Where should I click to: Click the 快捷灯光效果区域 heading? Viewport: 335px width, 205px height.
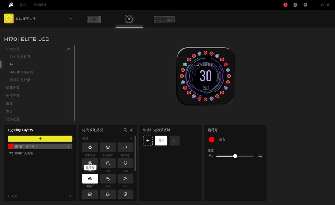[157, 130]
